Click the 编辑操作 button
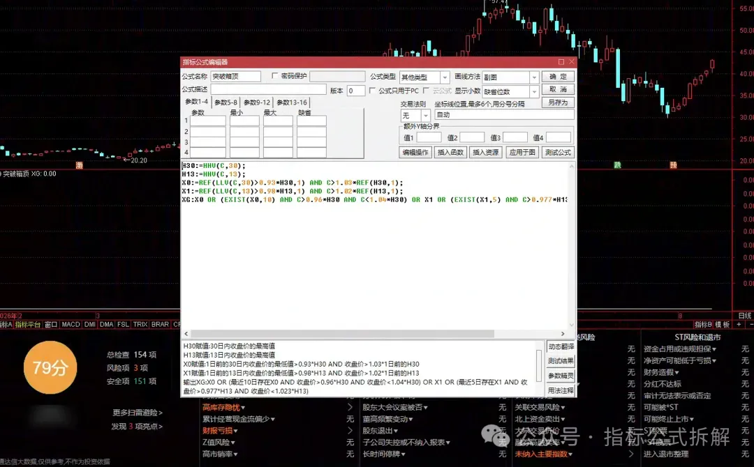 click(415, 152)
